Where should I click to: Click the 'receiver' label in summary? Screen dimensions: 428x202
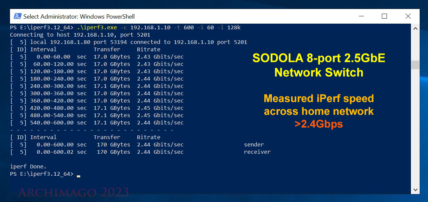tap(257, 152)
